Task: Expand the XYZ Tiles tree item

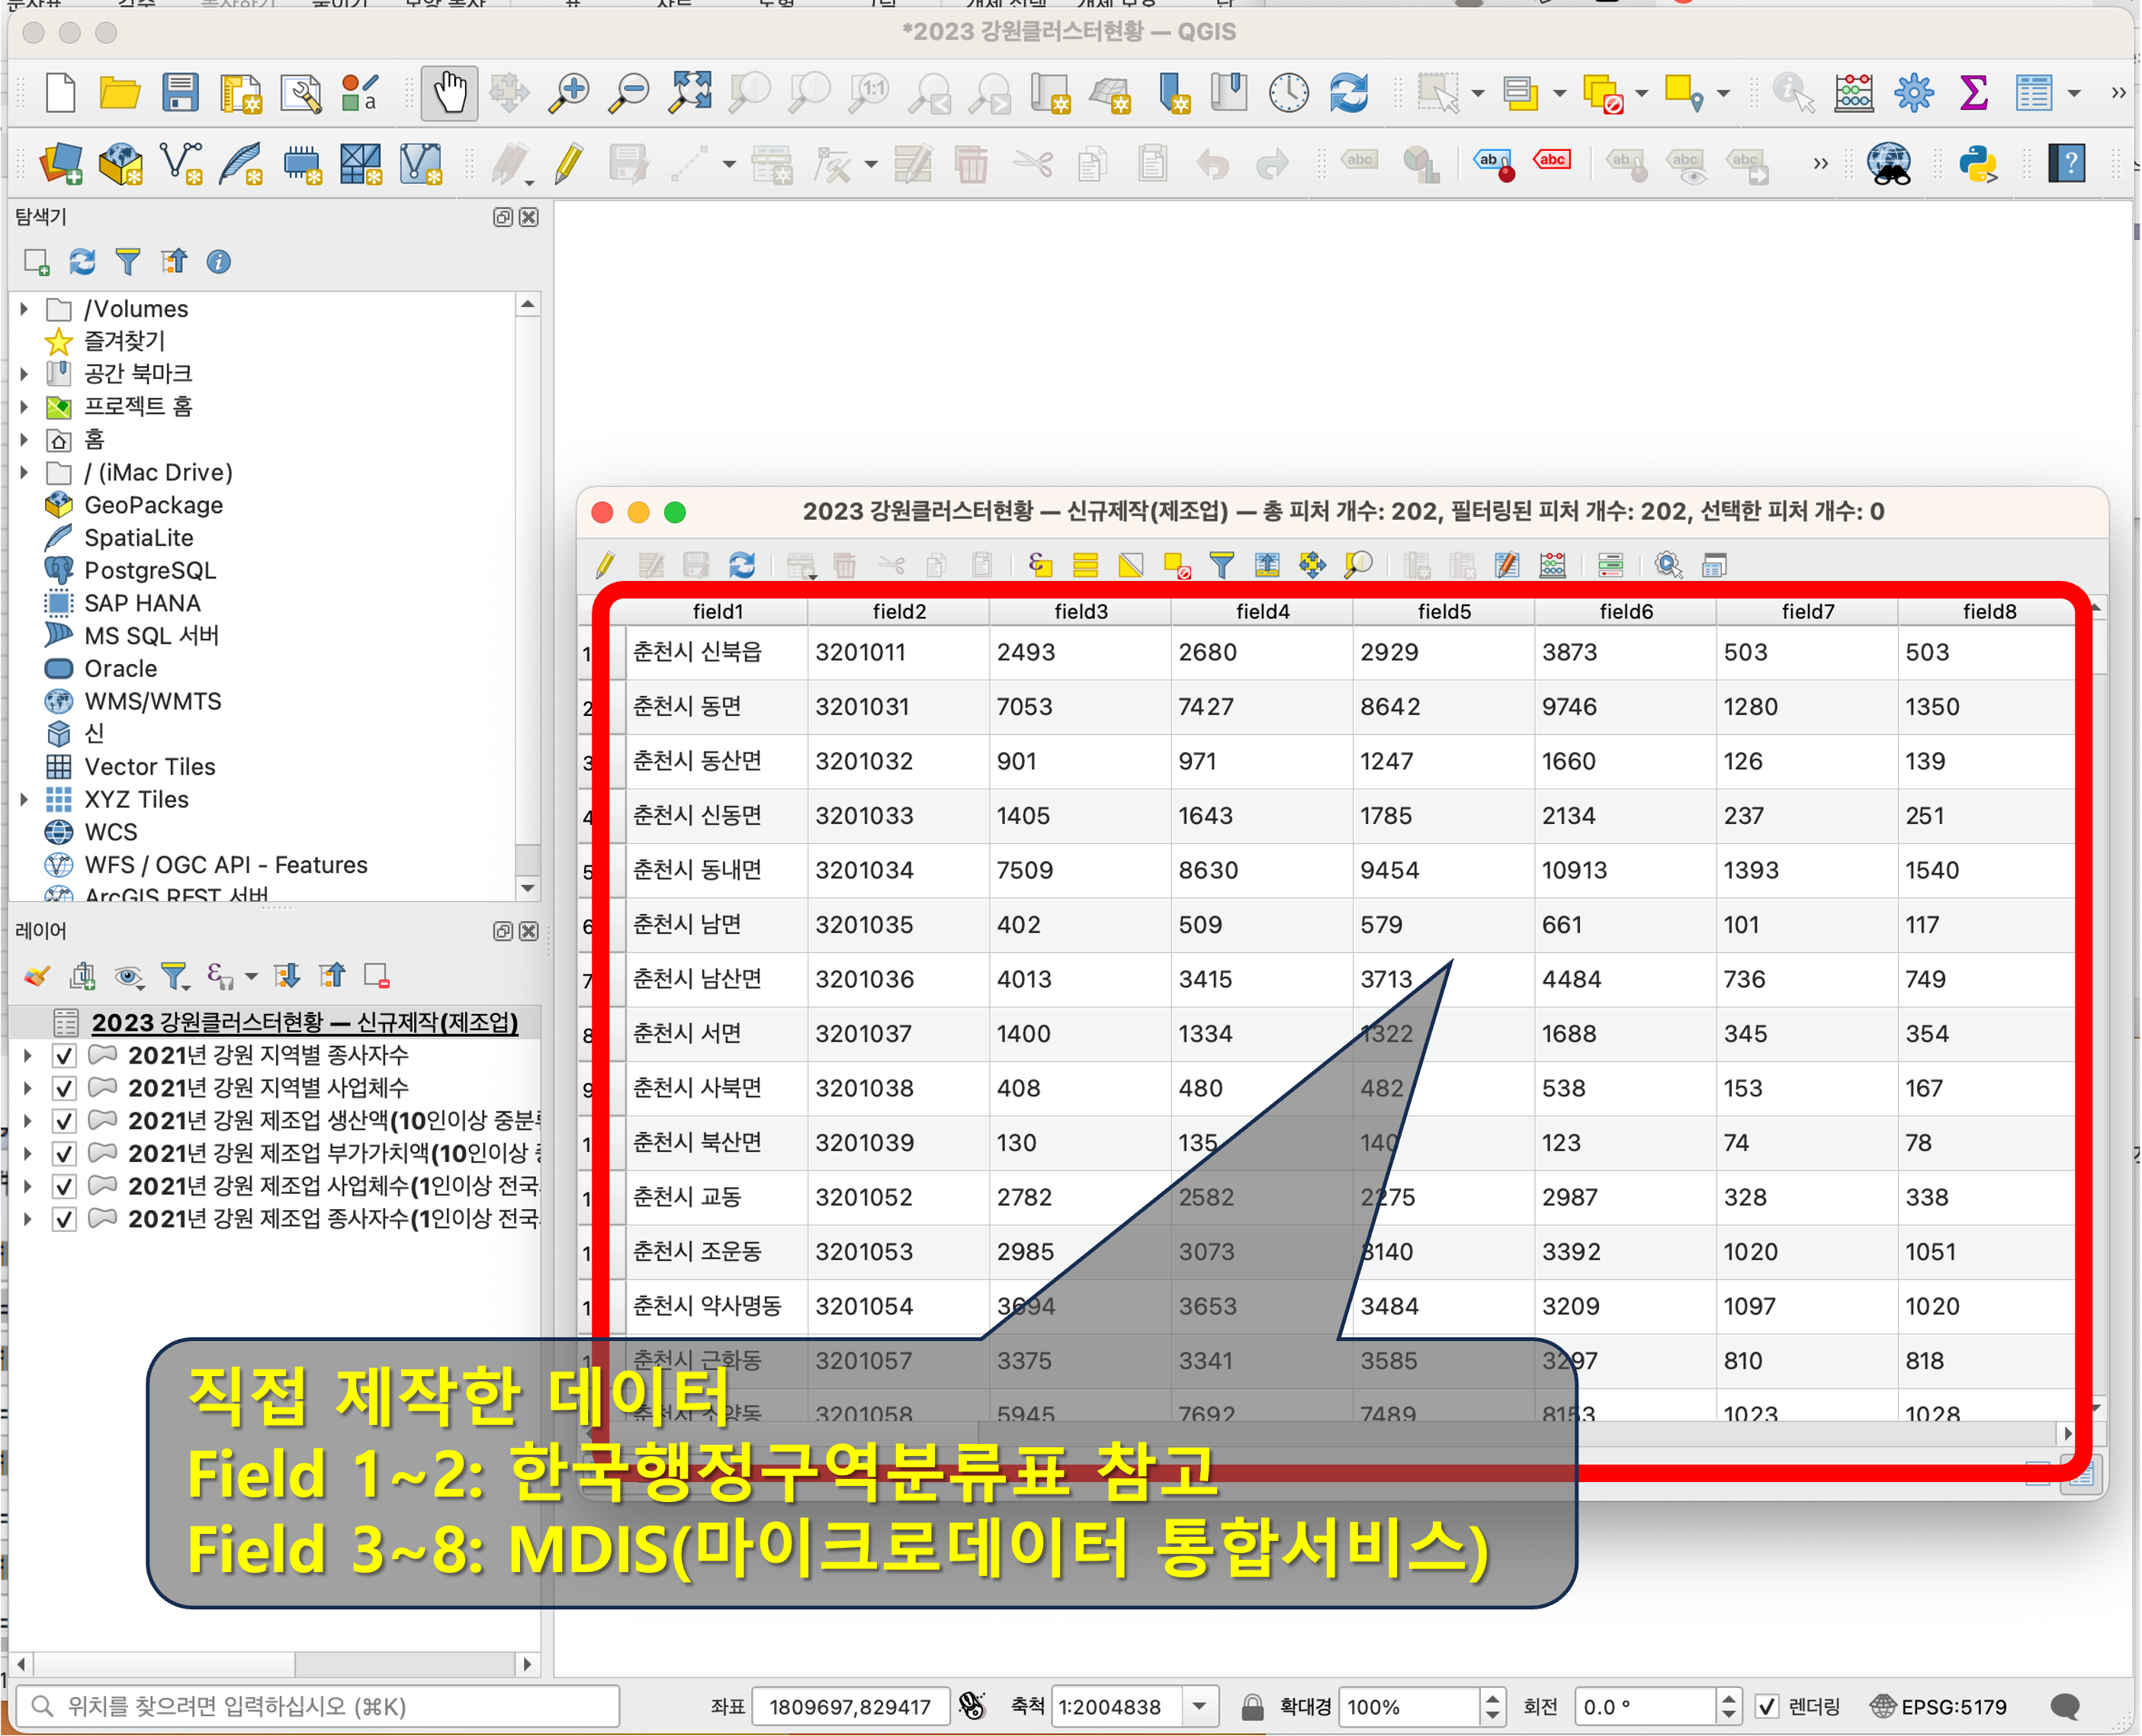Action: [x=25, y=799]
